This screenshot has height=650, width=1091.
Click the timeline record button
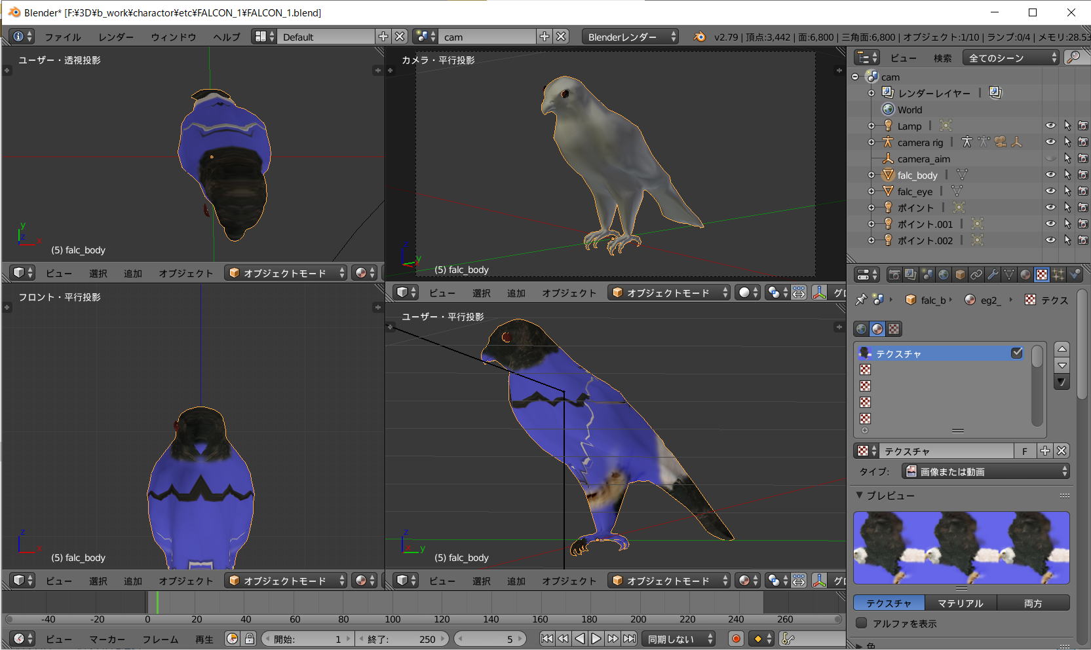coord(736,639)
